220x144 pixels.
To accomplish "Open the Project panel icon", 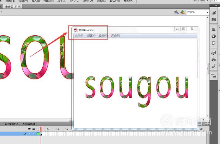I will [x=214, y=76].
